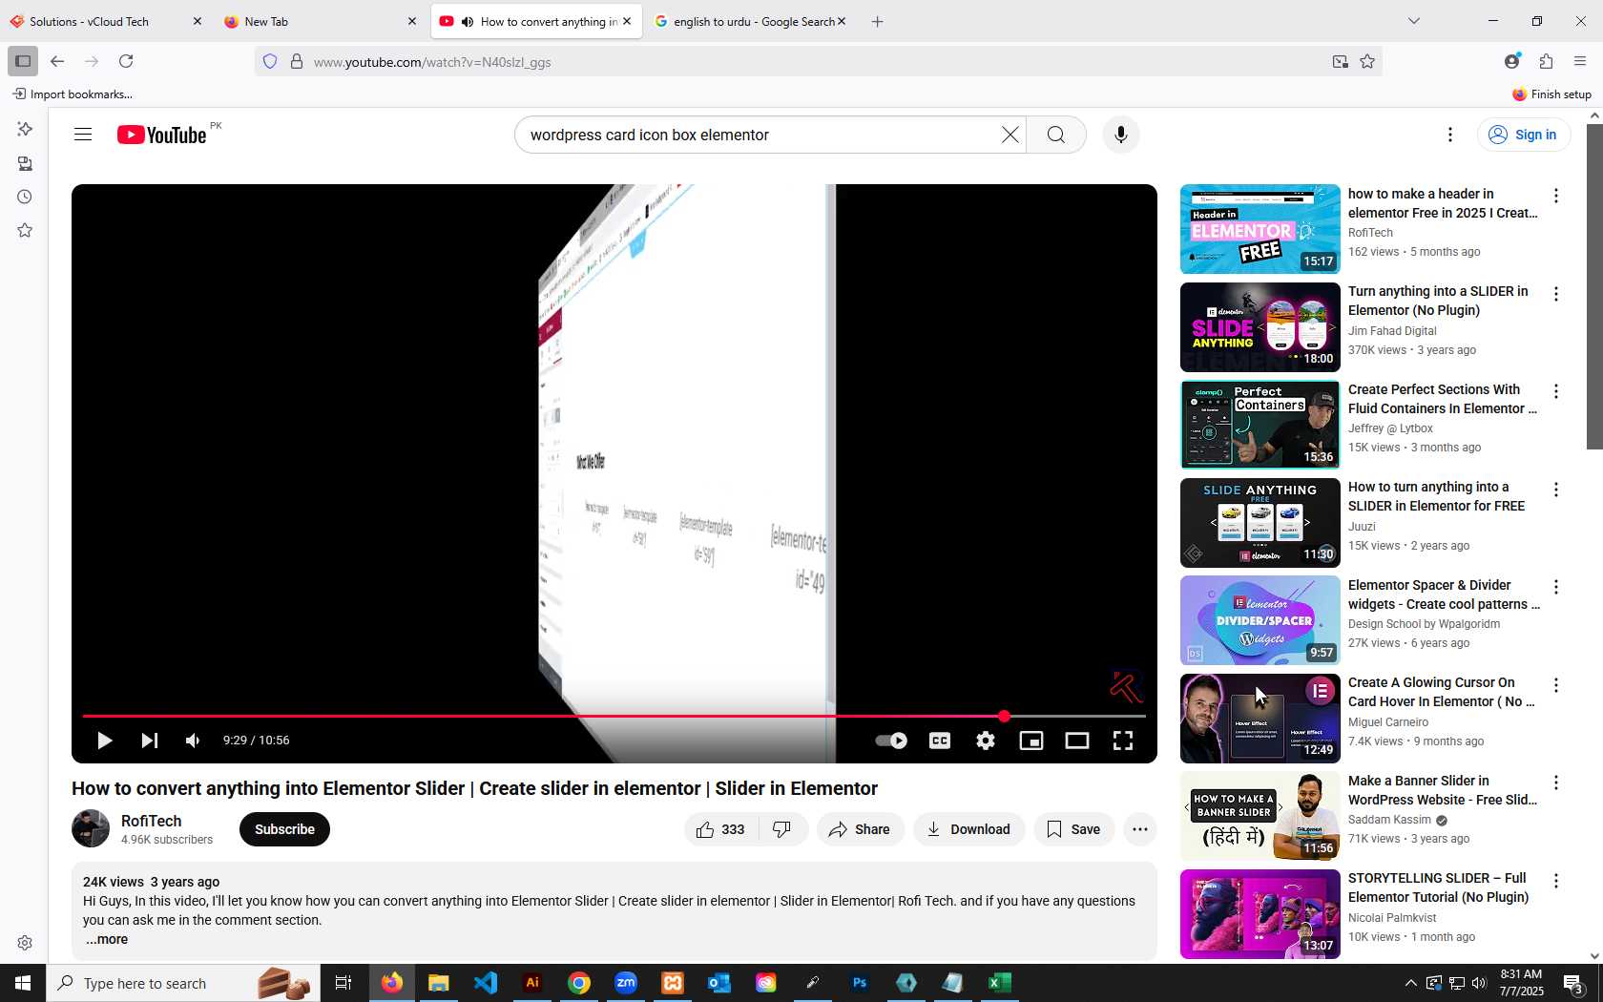Screen dimensions: 1603x1002
Task: Sign in to YouTube
Action: coord(1524,135)
